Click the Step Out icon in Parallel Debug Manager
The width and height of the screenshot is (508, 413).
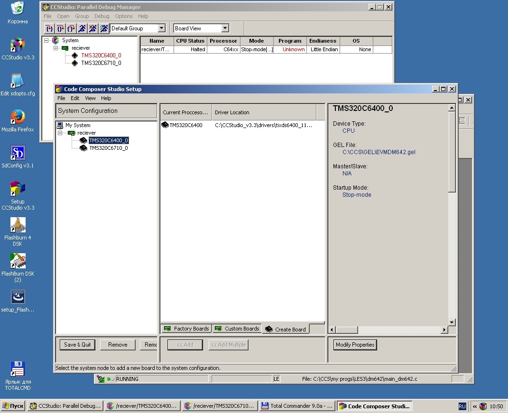pos(71,28)
